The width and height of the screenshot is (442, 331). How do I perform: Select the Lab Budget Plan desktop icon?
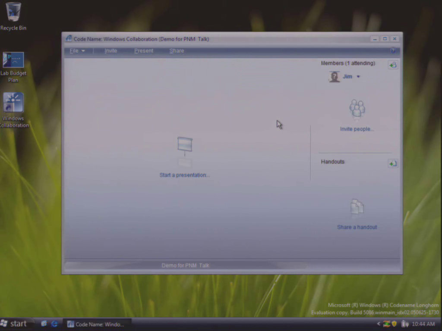point(13,67)
